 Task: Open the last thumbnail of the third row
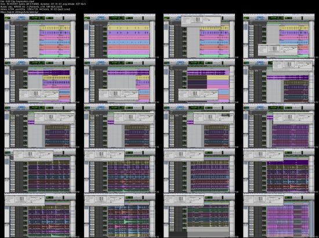279,125
